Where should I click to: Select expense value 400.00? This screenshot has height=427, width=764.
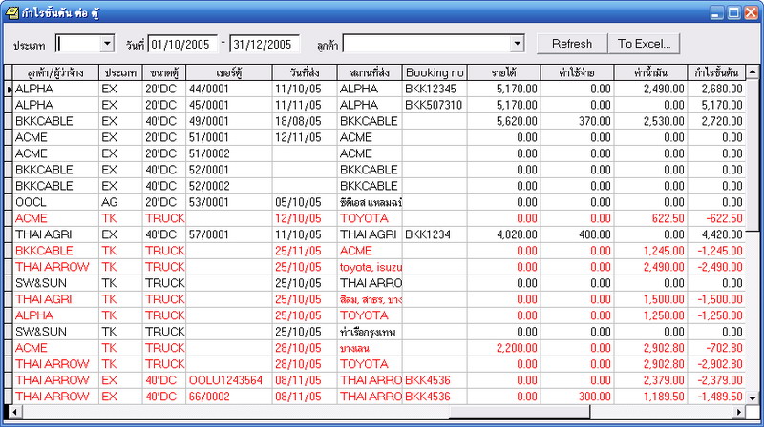point(578,234)
